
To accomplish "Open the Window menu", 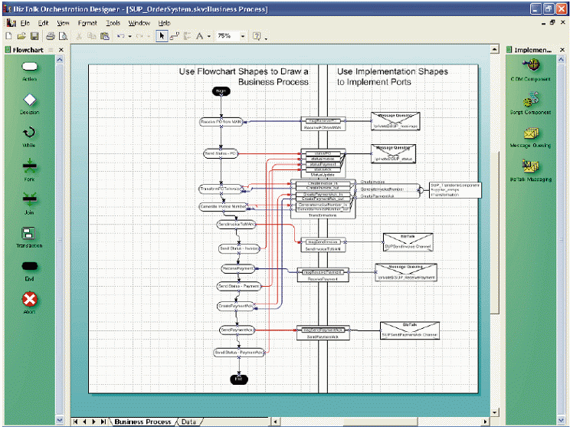I will (139, 23).
